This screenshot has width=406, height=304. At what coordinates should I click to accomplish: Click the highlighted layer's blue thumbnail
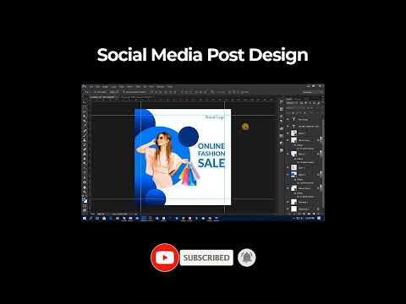coord(294,175)
